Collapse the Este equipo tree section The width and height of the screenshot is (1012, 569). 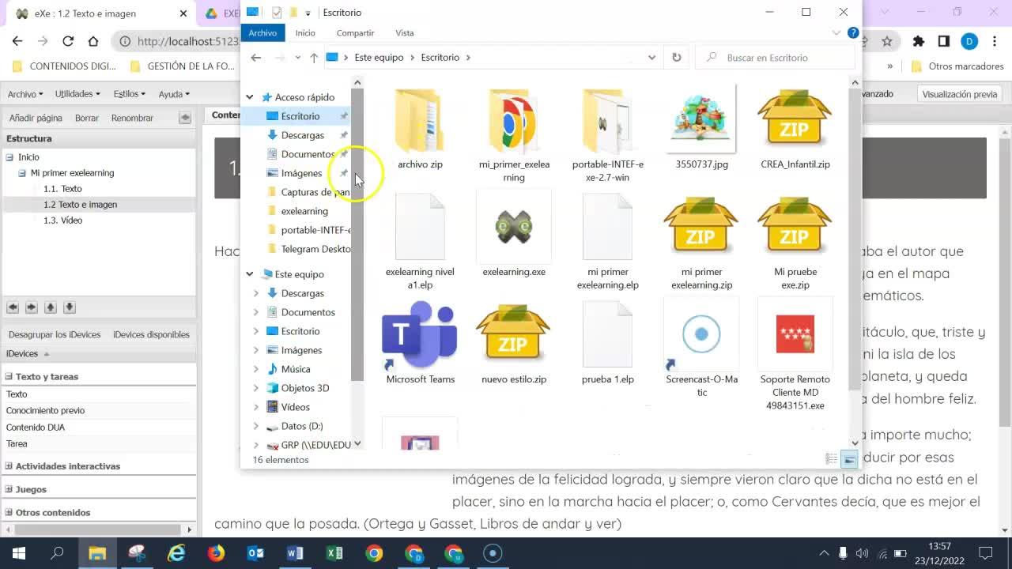point(250,274)
